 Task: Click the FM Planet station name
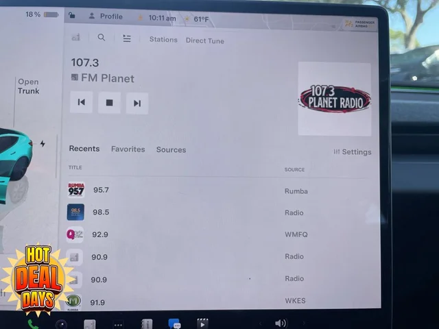click(108, 79)
